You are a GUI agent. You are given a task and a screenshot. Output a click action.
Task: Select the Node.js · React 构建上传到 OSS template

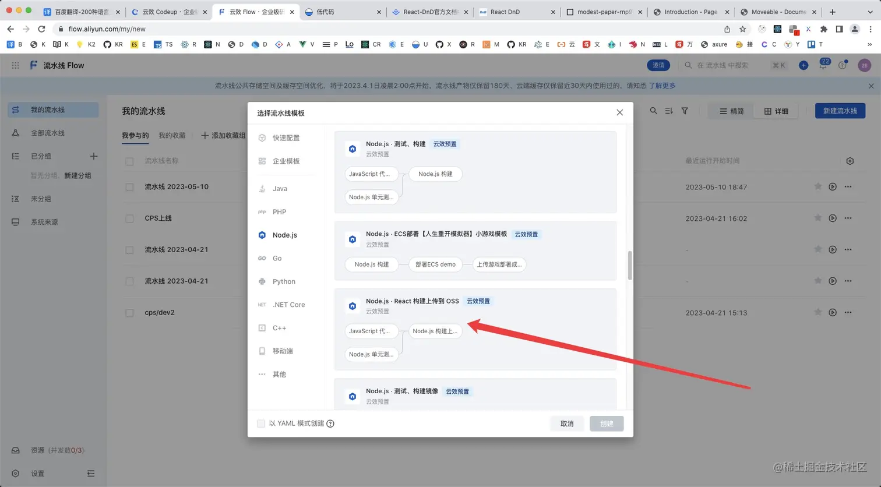(x=475, y=329)
